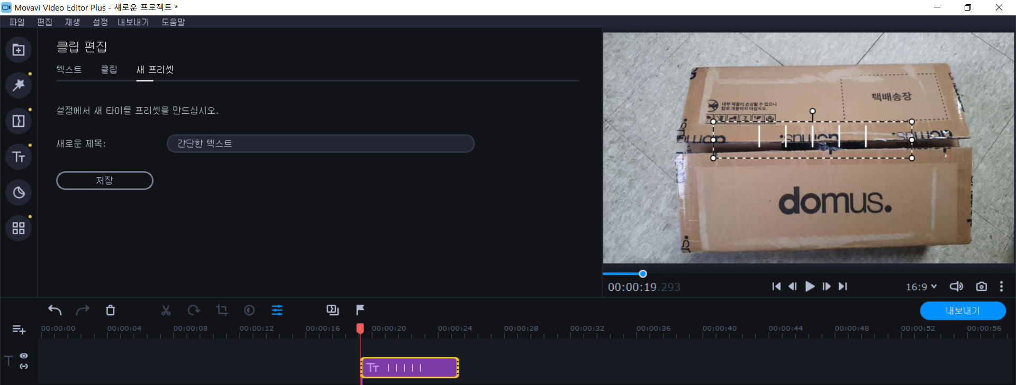Click the top-right resize handle of title box
This screenshot has height=385, width=1016.
point(912,122)
